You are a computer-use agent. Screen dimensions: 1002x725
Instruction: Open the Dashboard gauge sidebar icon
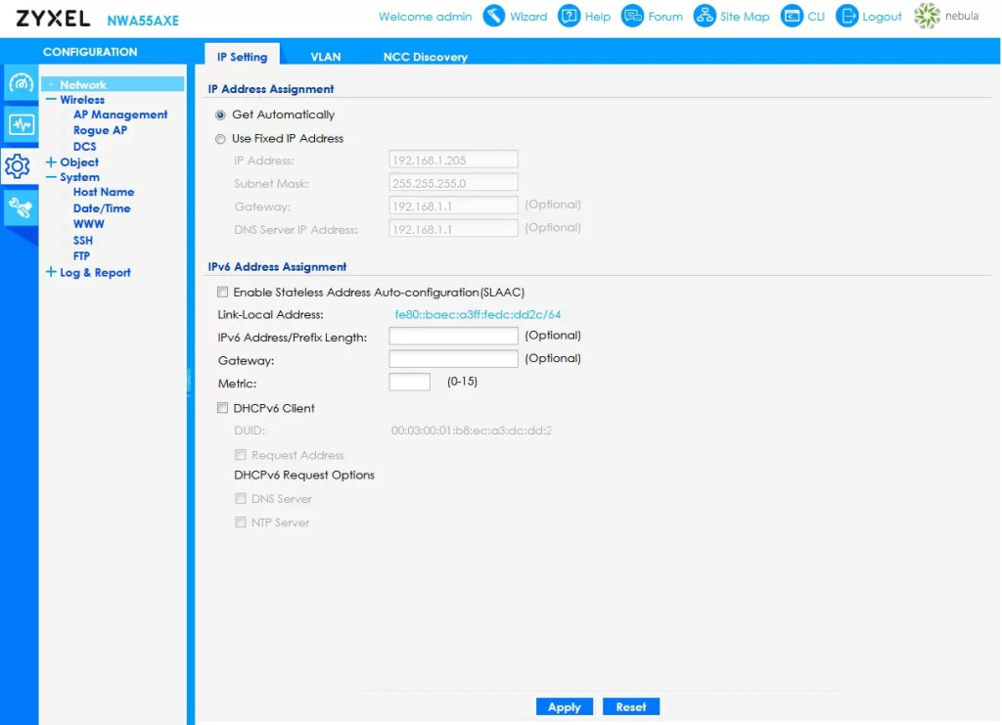21,84
